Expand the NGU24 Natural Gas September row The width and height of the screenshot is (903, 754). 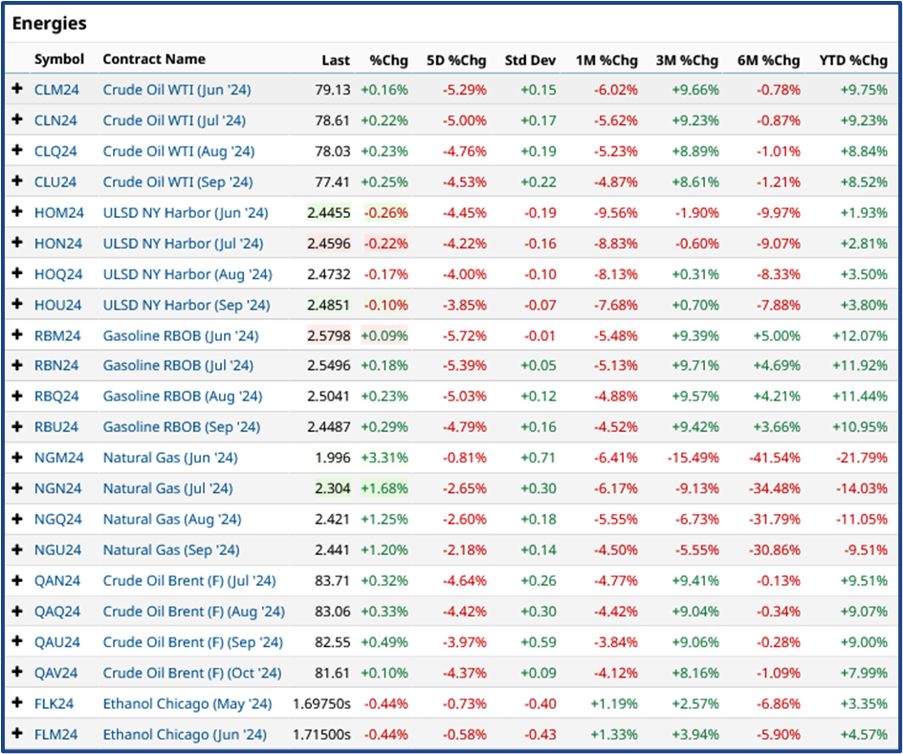tap(19, 549)
